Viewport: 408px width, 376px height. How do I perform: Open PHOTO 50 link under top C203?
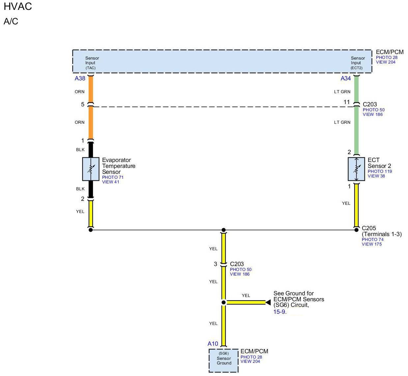pos(373,110)
